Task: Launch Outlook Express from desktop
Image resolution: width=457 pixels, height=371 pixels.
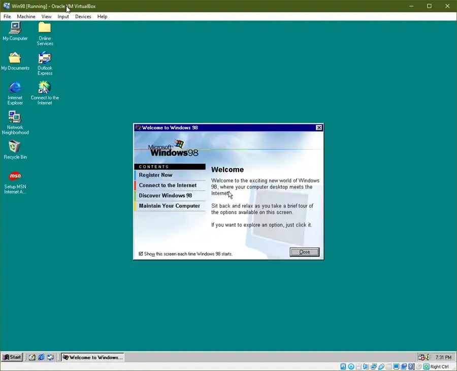Action: (x=45, y=63)
